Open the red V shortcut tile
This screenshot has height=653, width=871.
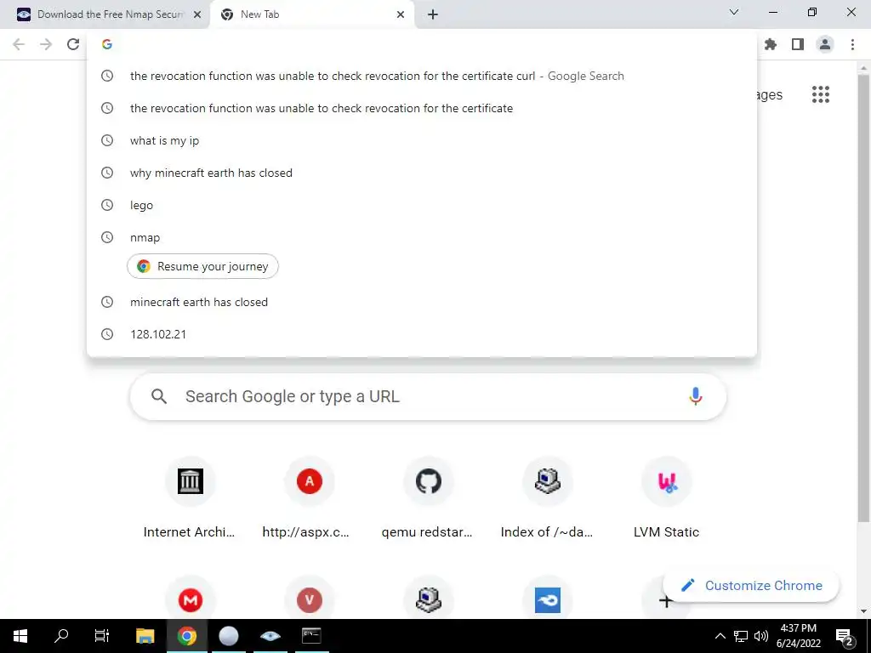pyautogui.click(x=310, y=599)
